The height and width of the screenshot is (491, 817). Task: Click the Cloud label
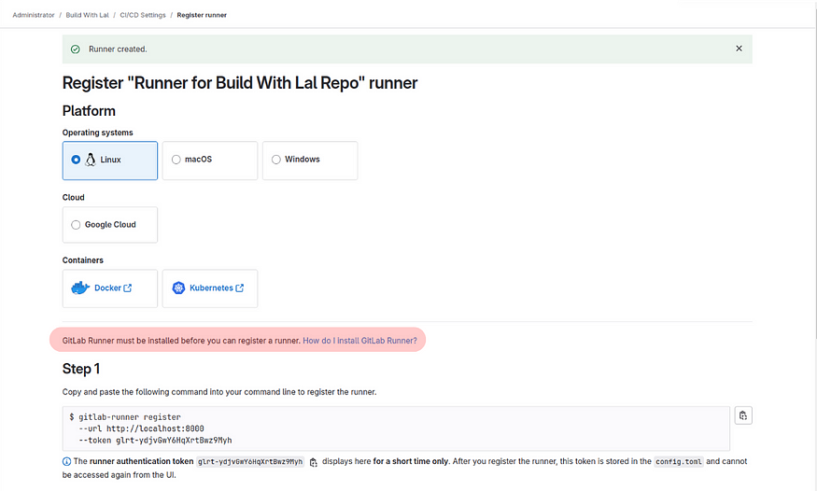pyautogui.click(x=74, y=197)
